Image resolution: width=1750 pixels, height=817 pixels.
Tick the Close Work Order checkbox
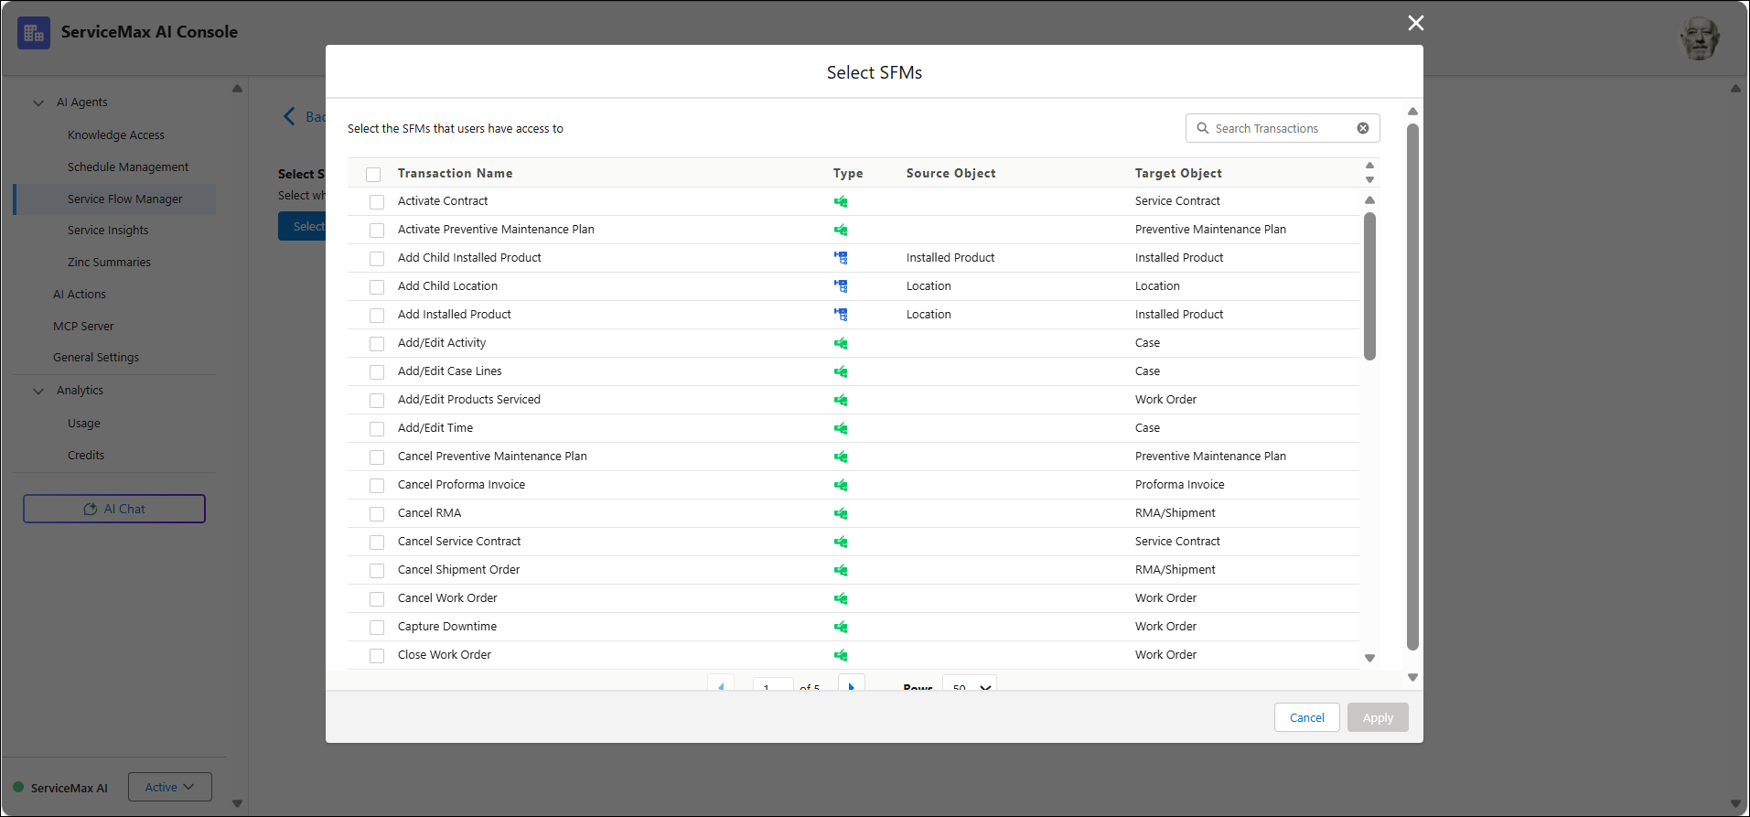click(377, 656)
